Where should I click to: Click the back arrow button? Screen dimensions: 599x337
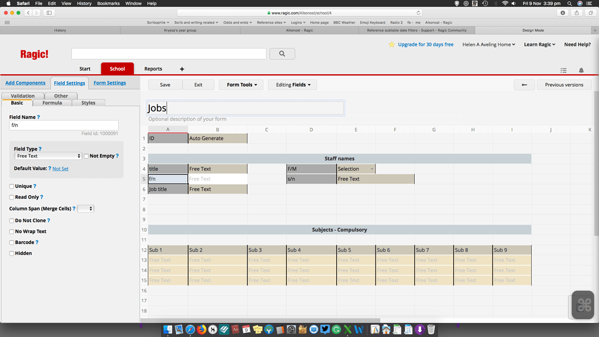pyautogui.click(x=524, y=85)
